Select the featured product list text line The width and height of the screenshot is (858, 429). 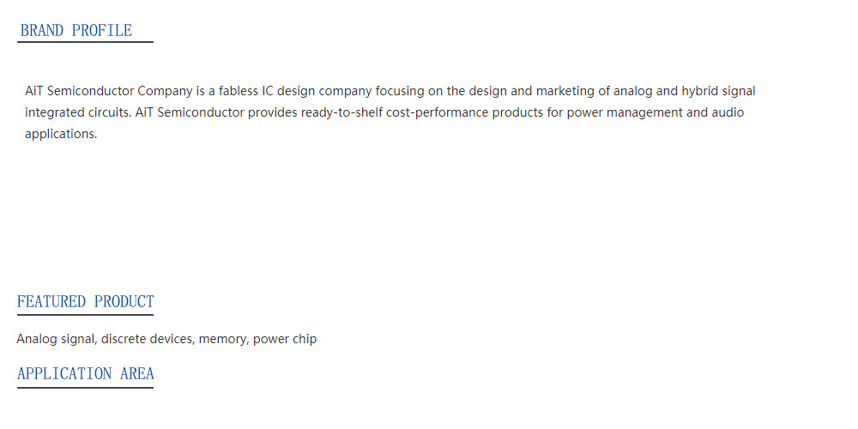[167, 339]
